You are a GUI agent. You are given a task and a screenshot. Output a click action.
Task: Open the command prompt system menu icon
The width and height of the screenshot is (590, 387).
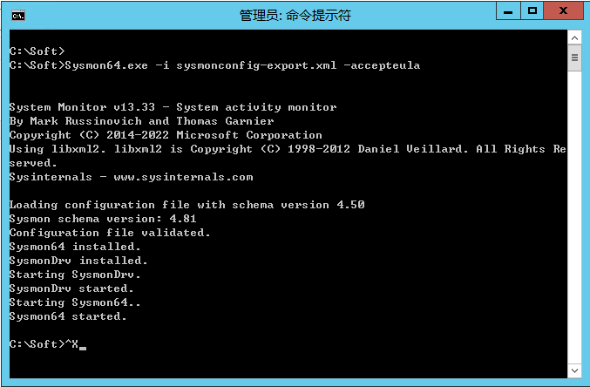pos(17,15)
